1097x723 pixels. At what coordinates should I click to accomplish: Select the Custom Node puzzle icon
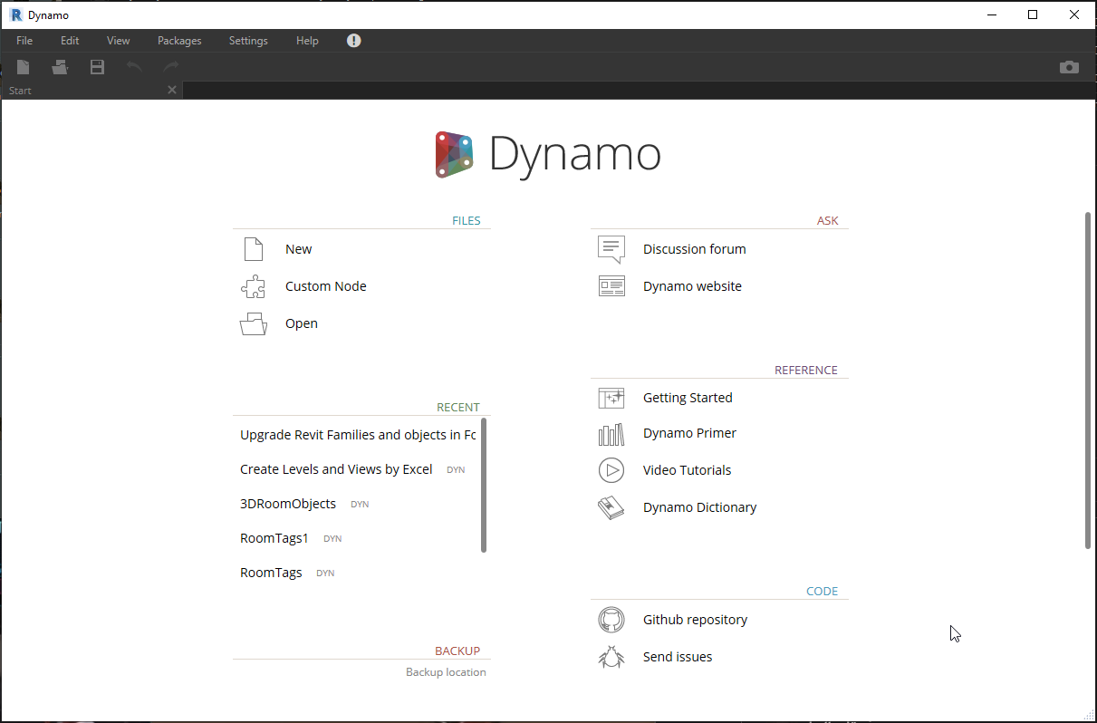pyautogui.click(x=253, y=286)
